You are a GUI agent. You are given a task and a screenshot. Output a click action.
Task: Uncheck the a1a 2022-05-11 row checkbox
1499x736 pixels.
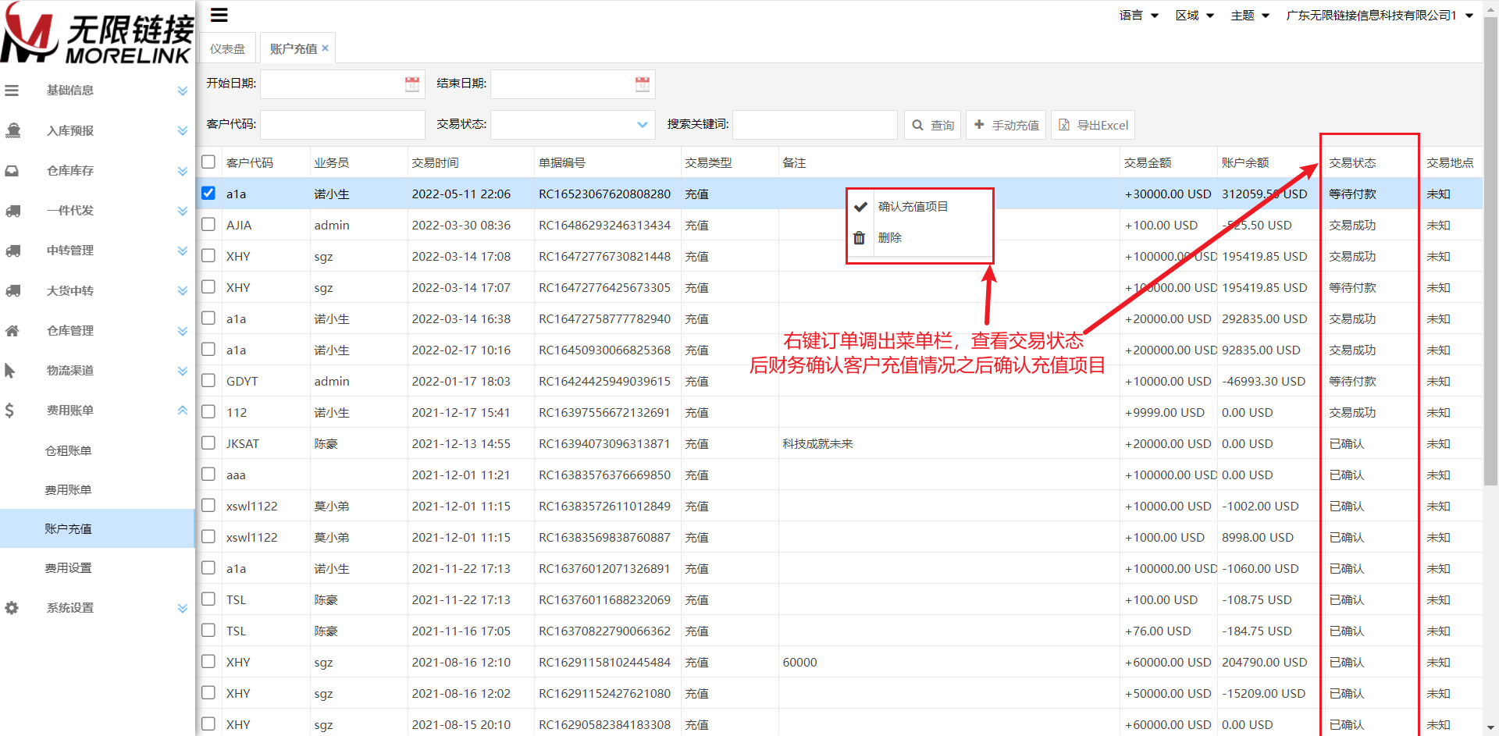(208, 193)
